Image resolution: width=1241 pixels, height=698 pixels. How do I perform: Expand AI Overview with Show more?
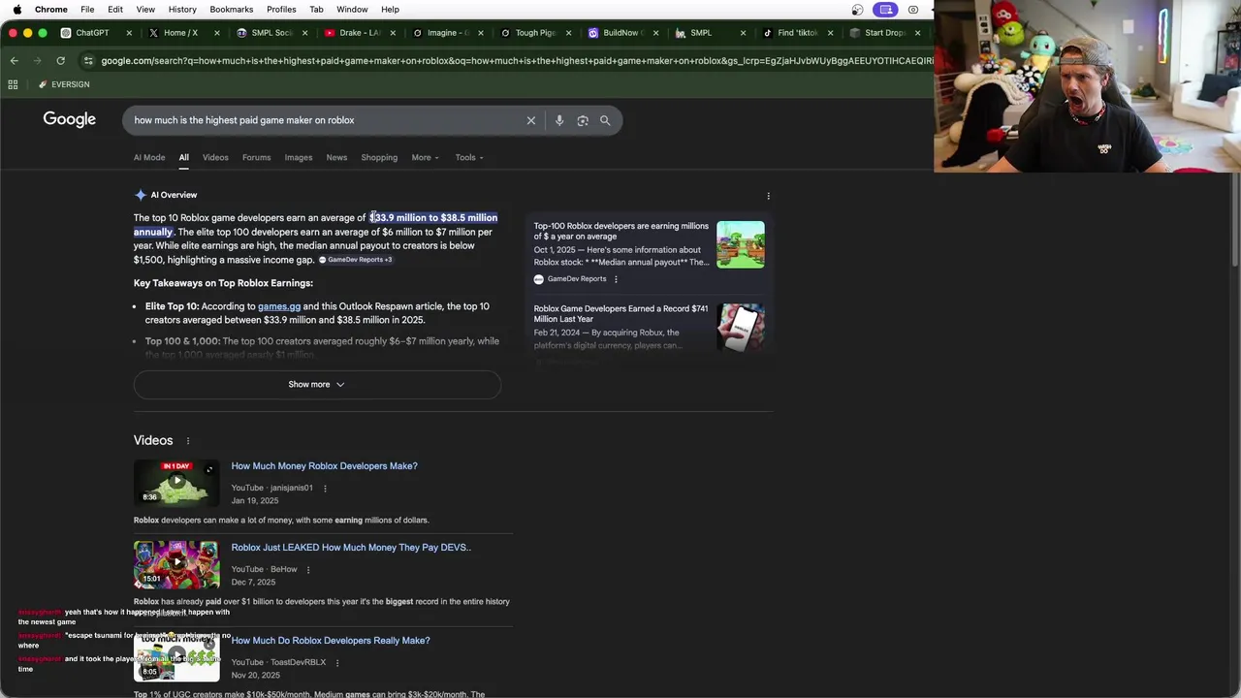pos(317,385)
